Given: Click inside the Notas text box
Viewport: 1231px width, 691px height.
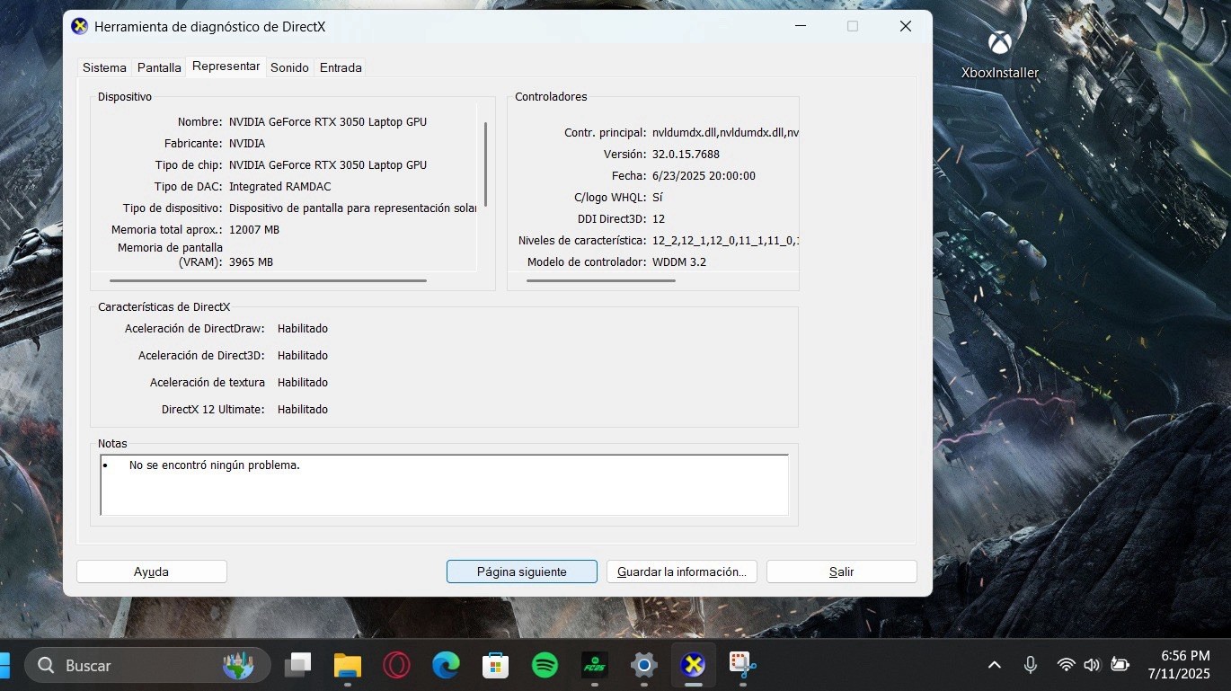Looking at the screenshot, I should pyautogui.click(x=444, y=484).
